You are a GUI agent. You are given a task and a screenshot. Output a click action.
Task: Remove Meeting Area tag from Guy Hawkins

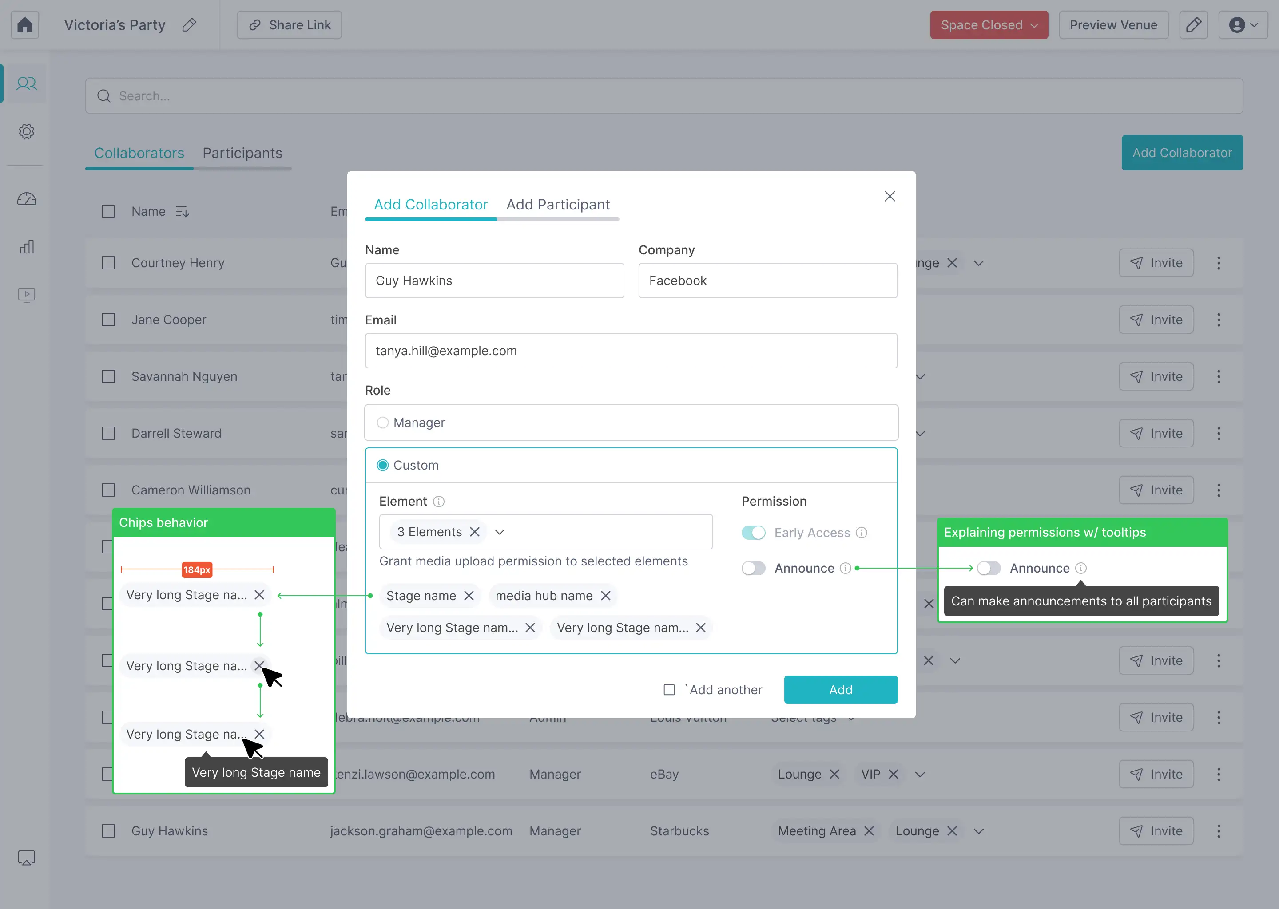[x=869, y=831]
